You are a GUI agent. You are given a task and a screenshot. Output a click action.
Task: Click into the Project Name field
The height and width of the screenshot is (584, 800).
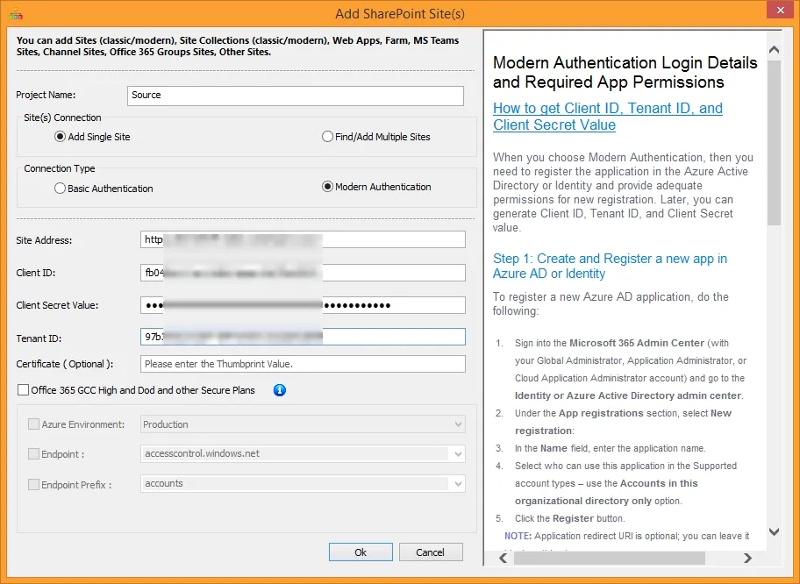tap(296, 96)
